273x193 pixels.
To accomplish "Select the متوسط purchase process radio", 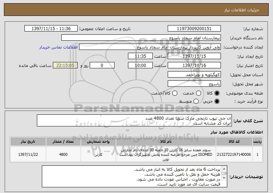I will [x=196, y=101].
